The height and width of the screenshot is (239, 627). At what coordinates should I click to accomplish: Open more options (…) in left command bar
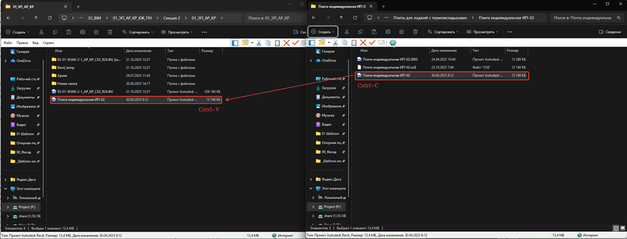204,32
